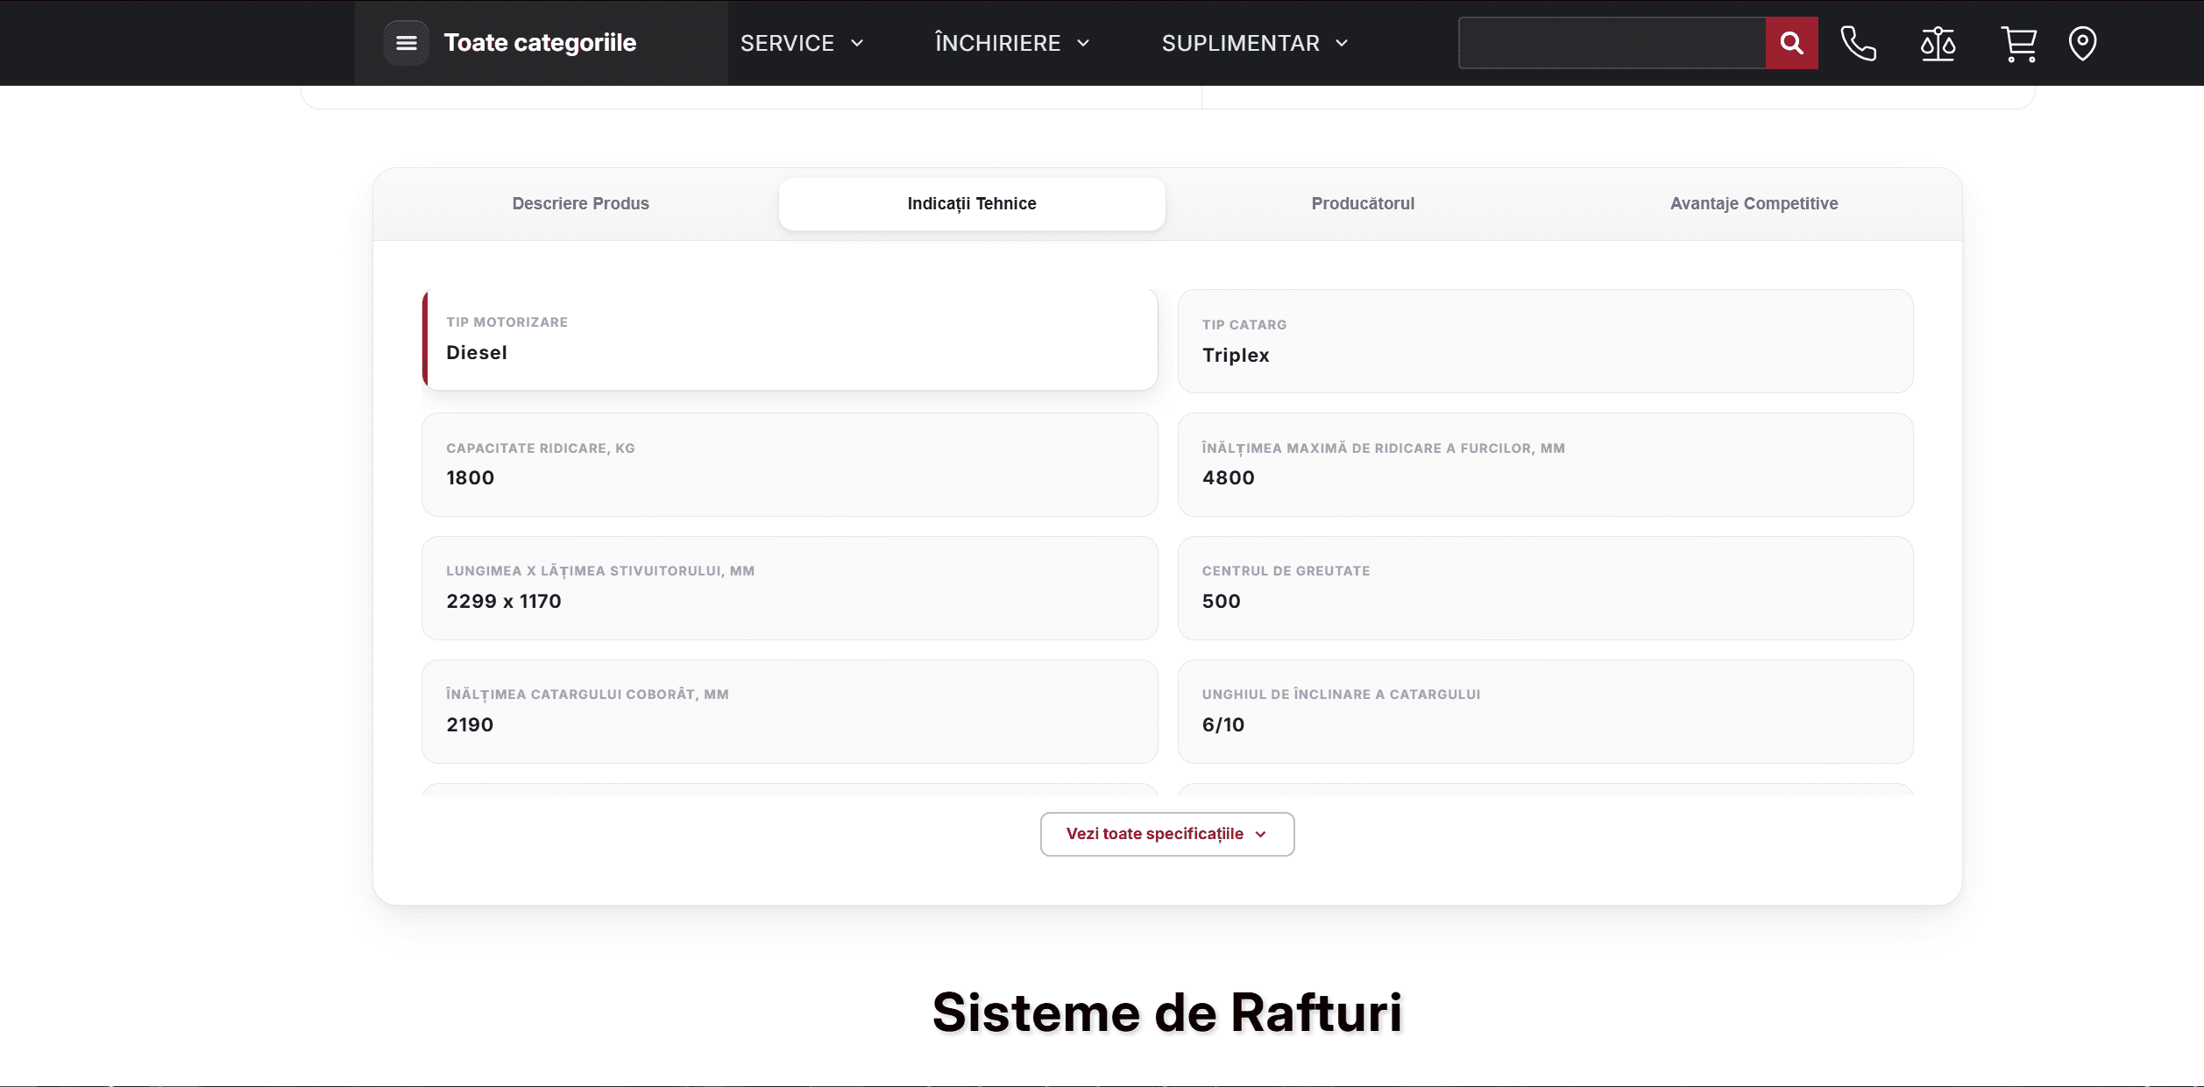Viewport: 2204px width, 1087px height.
Task: Click the red search magnifier button
Action: (1791, 43)
